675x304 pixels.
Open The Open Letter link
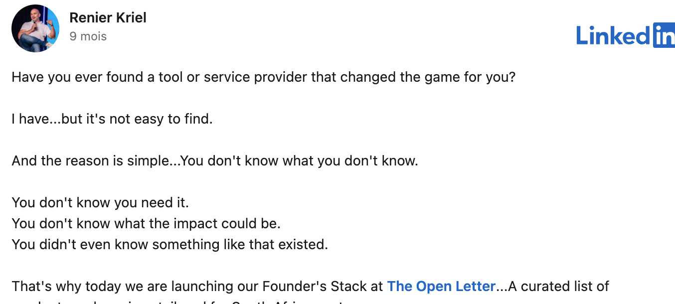click(x=441, y=287)
